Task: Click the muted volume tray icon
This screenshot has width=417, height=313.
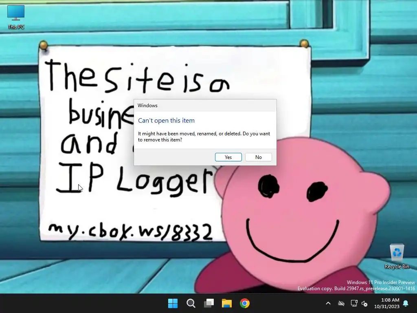Action: click(364, 303)
